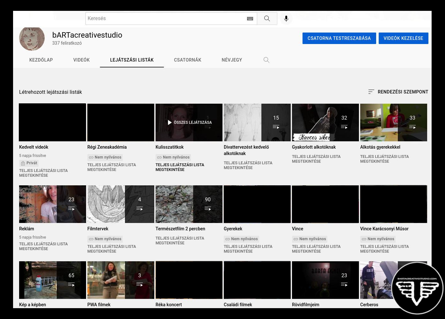
Task: Open the Régi Zeneakadémia playlist thumbnail
Action: click(x=121, y=122)
